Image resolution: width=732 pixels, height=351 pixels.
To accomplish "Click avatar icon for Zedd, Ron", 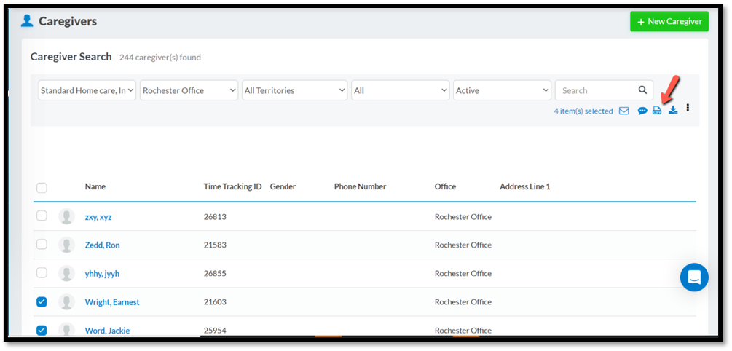I will click(66, 245).
